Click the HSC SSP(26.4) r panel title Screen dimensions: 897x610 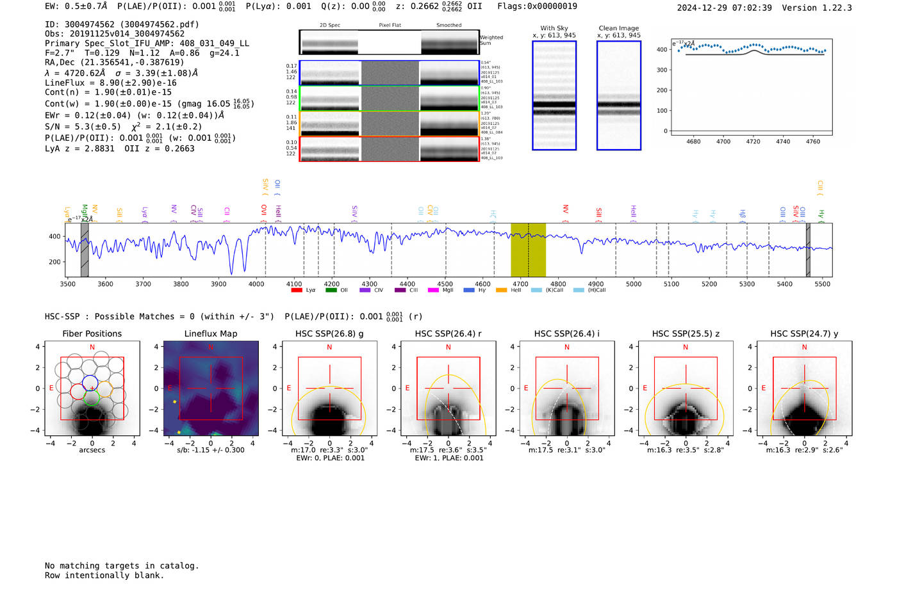448,333
